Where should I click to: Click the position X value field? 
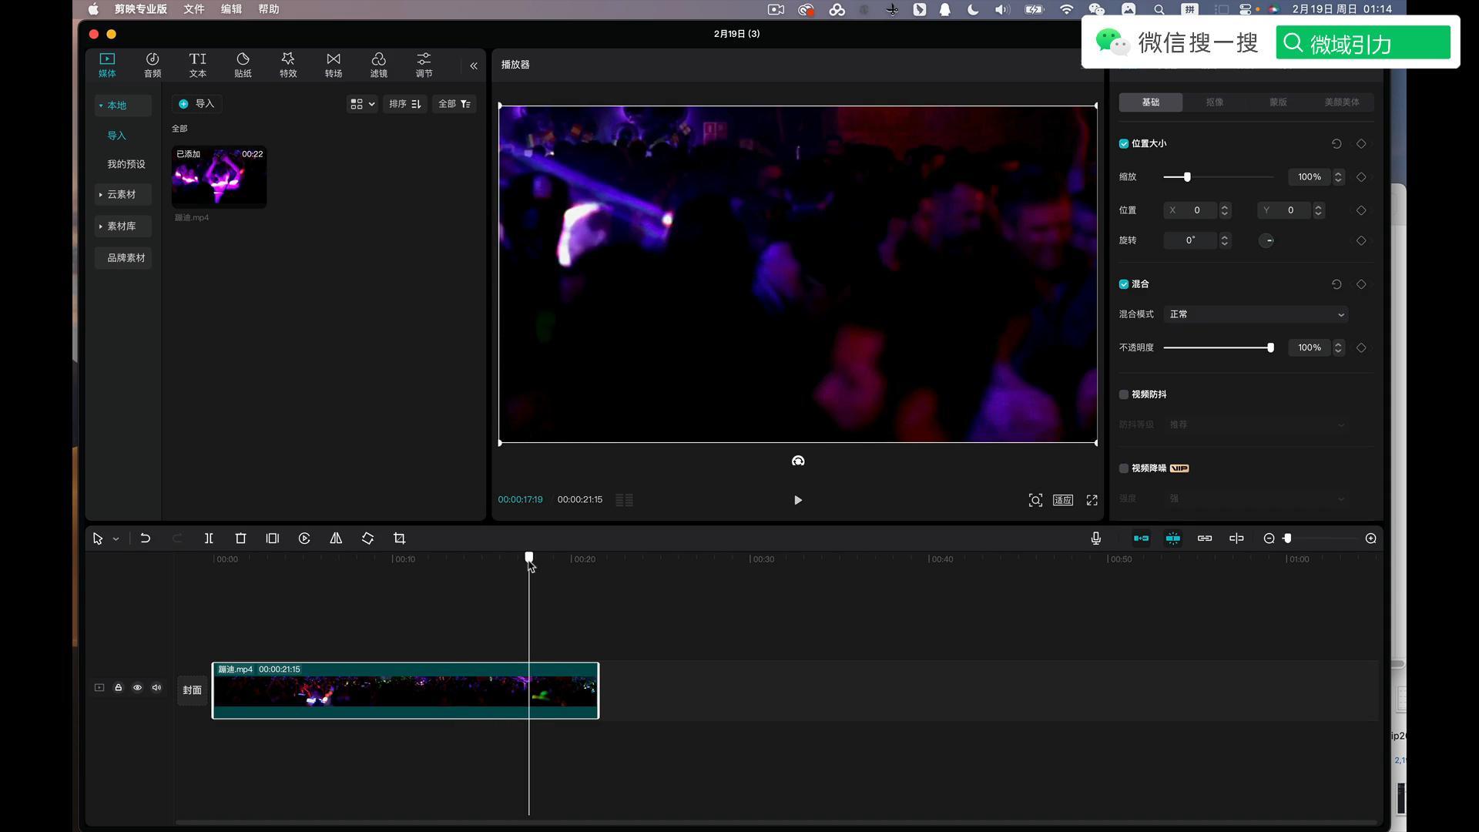pos(1191,210)
